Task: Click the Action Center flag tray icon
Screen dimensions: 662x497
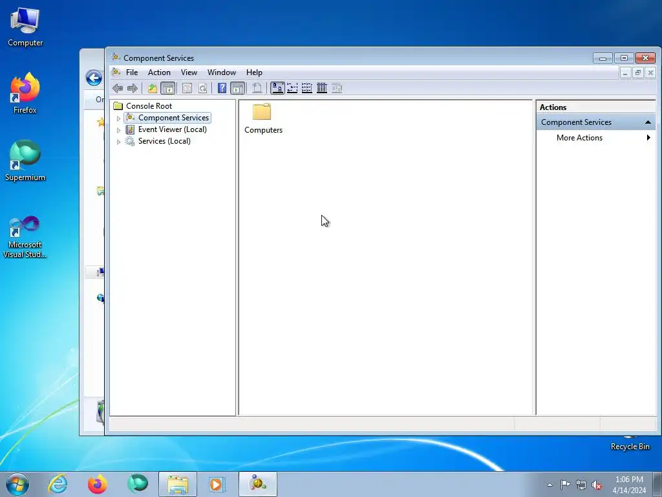Action: click(x=565, y=484)
